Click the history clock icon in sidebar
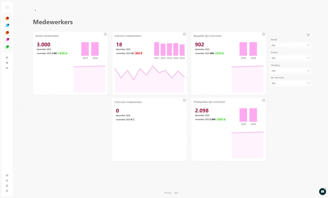328x198 pixels. pos(7,58)
